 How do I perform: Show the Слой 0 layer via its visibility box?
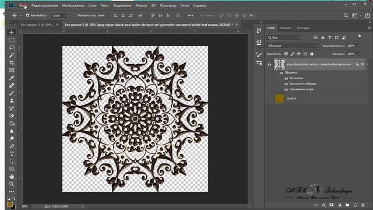[x=269, y=99]
